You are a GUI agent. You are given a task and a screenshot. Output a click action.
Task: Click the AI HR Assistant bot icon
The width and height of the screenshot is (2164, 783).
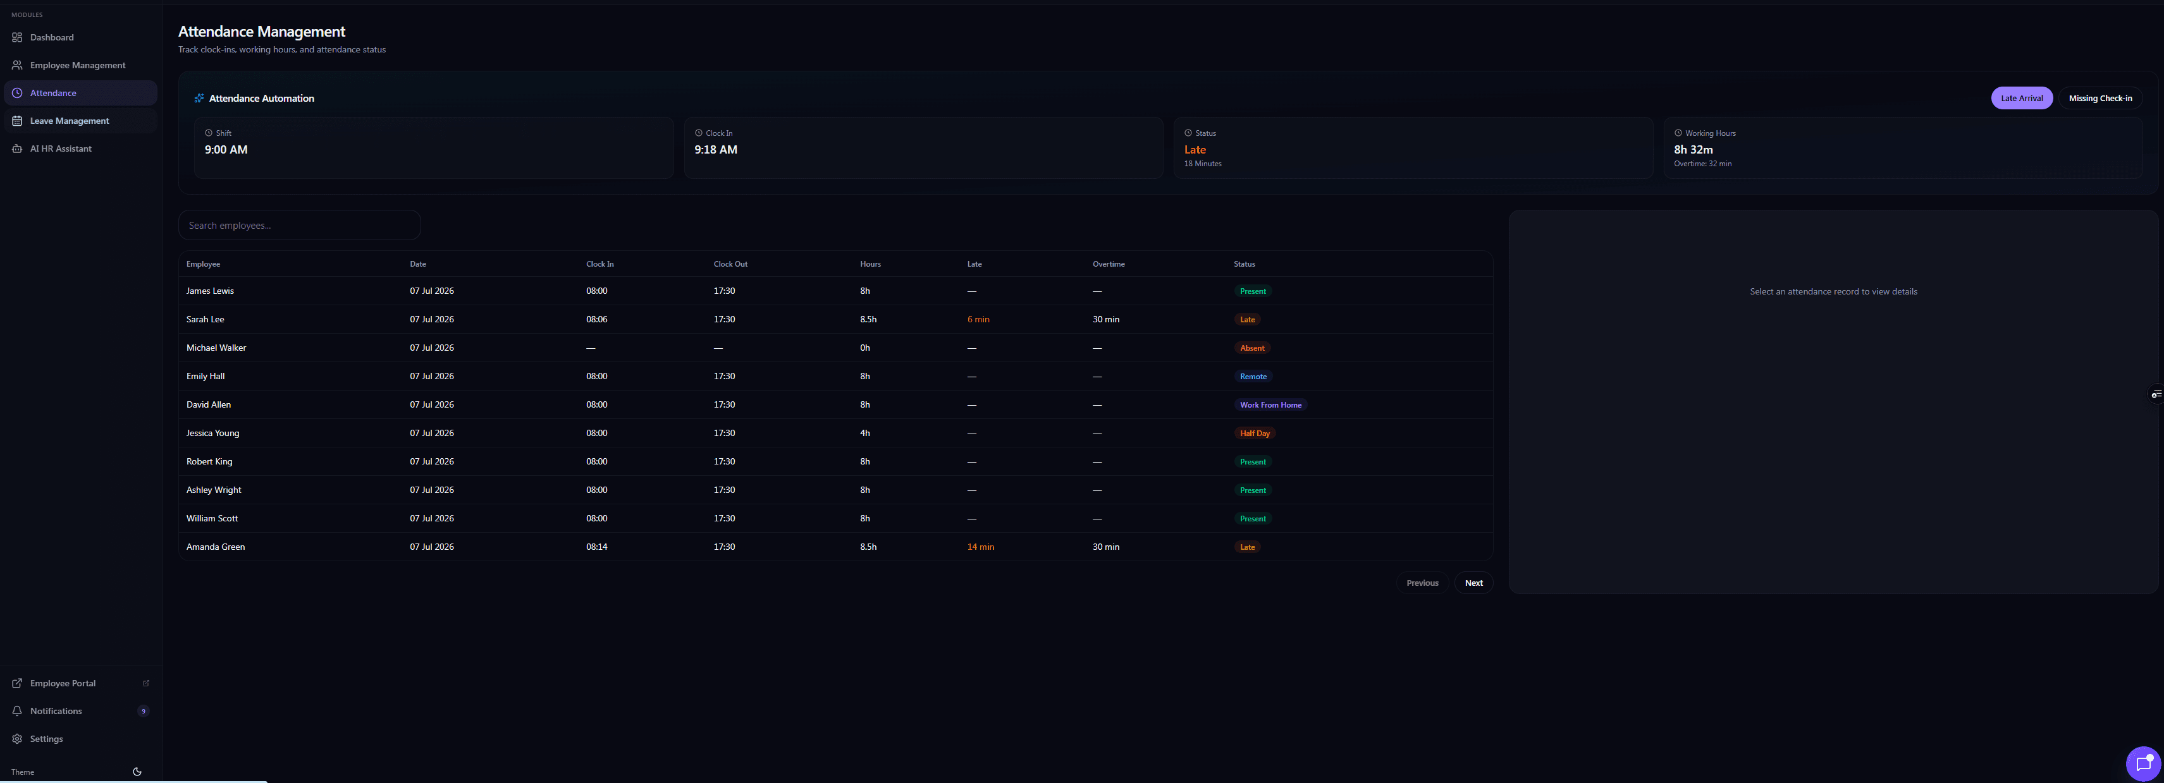pos(17,149)
